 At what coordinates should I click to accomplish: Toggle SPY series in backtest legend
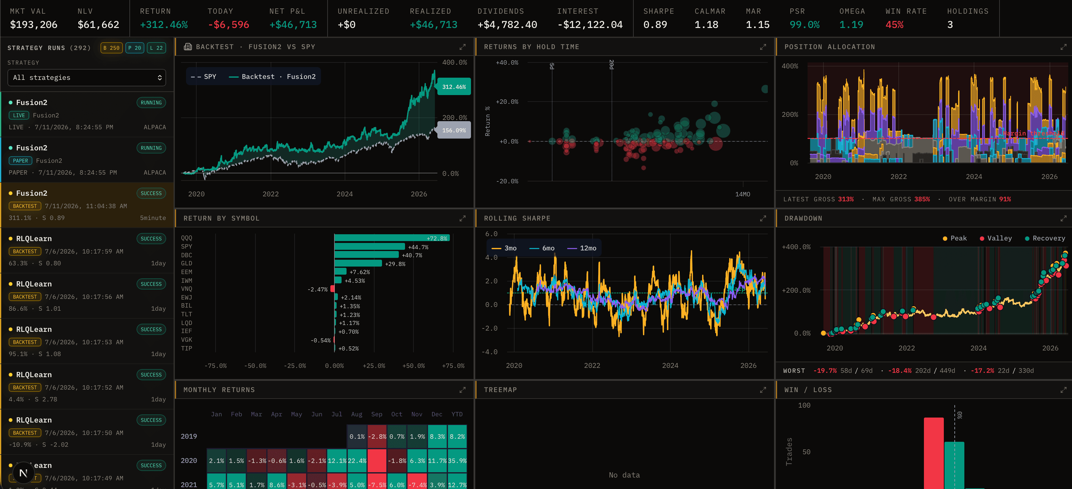pos(203,77)
